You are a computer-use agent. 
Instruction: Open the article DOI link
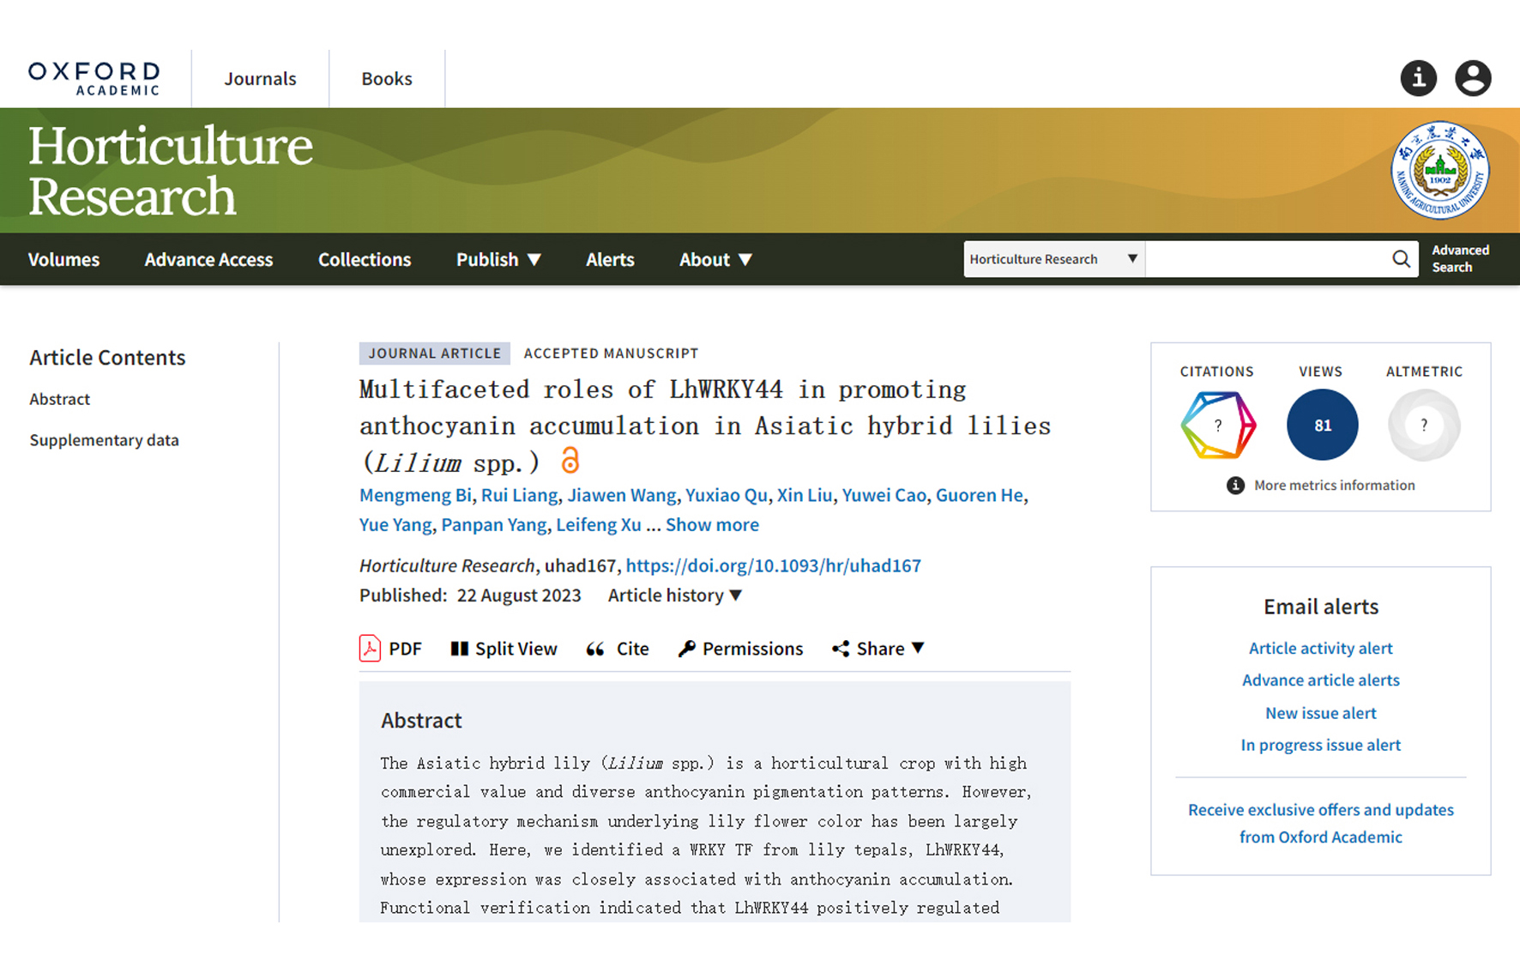773,565
